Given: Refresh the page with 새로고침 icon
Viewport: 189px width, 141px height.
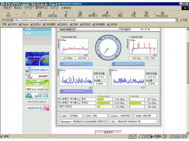Looking at the screenshot, I should coord(53,14).
